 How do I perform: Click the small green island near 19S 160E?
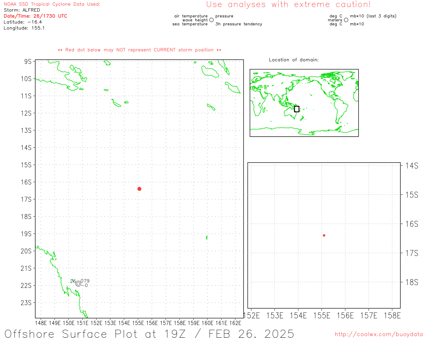pos(207,237)
